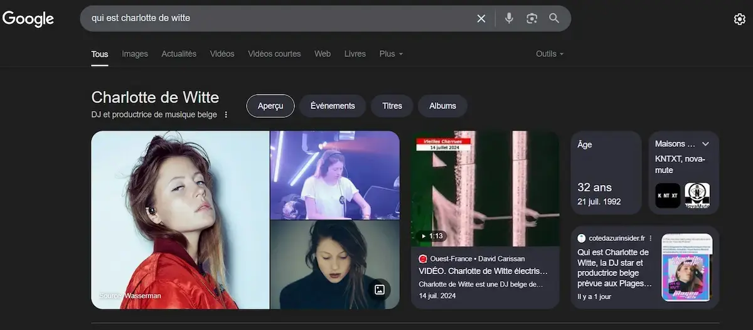
Task: Expand the Plus dropdown menu
Action: [x=391, y=54]
